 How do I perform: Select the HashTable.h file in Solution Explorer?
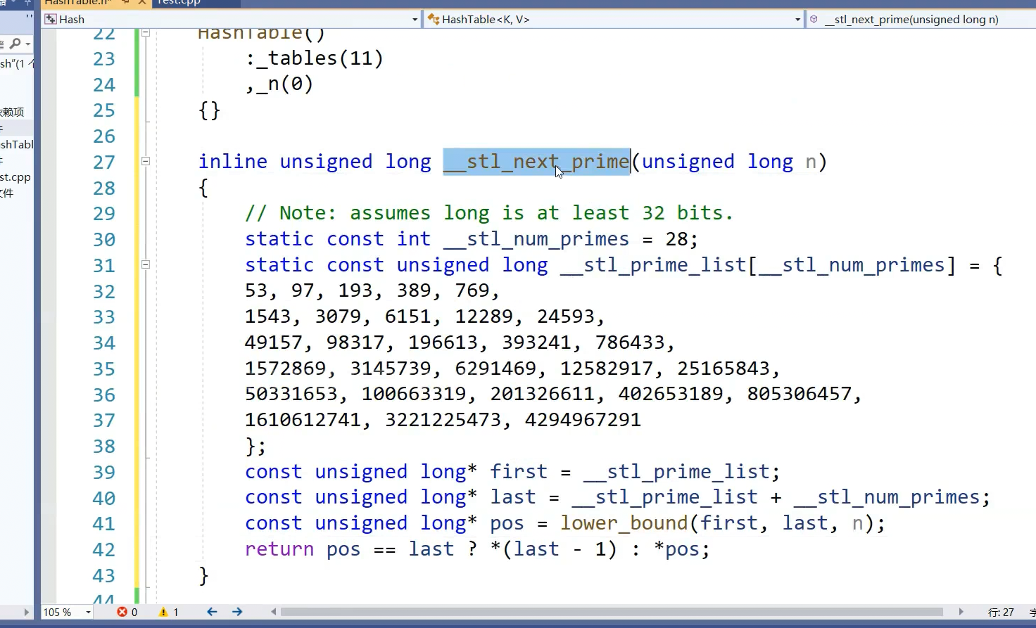coord(17,145)
